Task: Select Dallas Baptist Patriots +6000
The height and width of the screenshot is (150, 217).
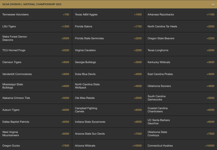Action: coord(36,122)
